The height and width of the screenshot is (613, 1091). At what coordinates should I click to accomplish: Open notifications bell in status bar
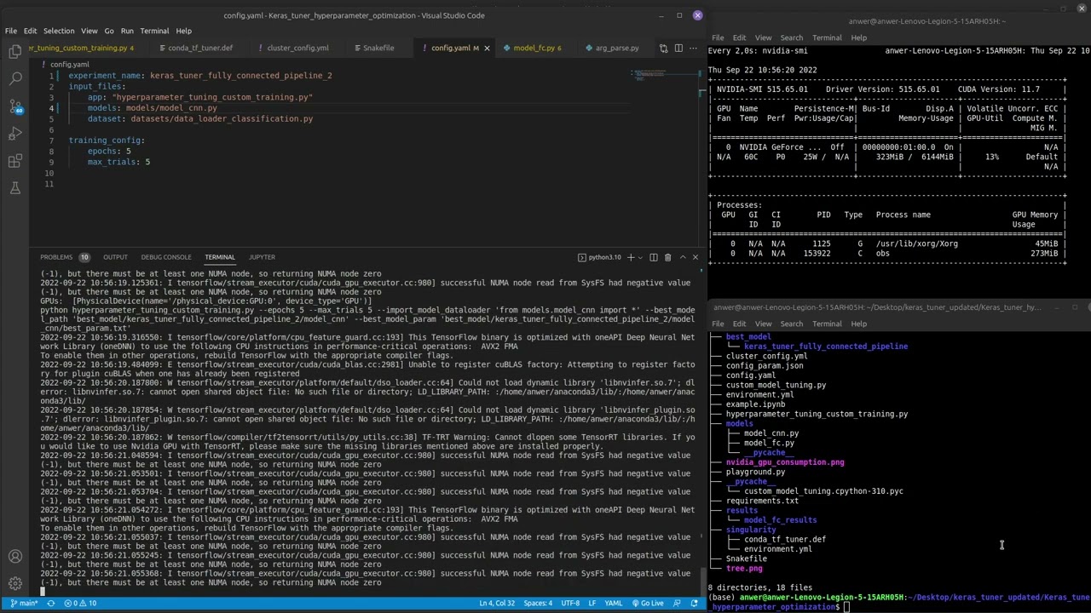(695, 604)
